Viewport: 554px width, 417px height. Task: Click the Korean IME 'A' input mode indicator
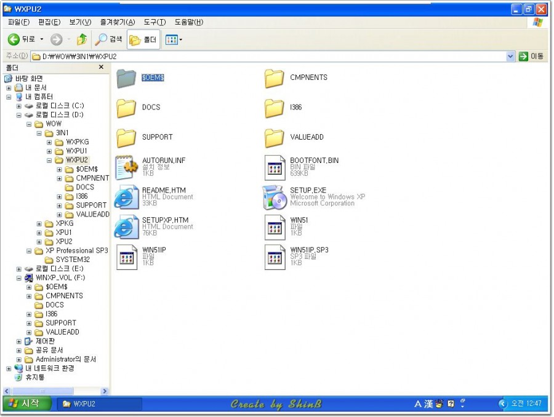[418, 403]
